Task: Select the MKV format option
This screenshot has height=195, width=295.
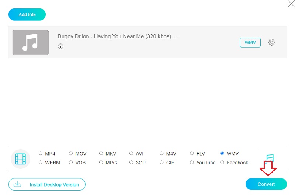Action: tap(101, 153)
